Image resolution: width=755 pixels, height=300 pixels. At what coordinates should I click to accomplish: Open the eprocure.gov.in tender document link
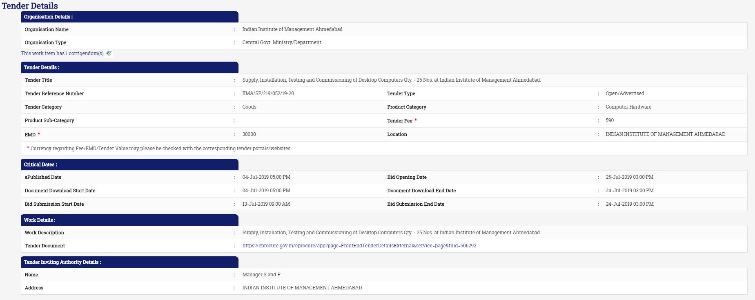pyautogui.click(x=359, y=246)
